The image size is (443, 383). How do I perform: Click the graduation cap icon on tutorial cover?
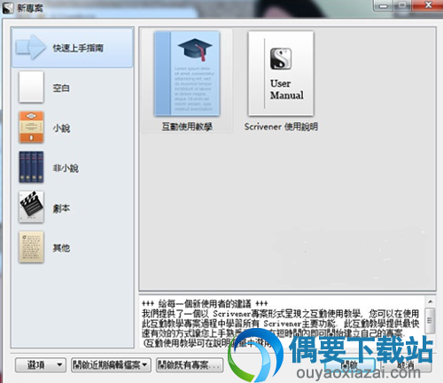[x=195, y=50]
